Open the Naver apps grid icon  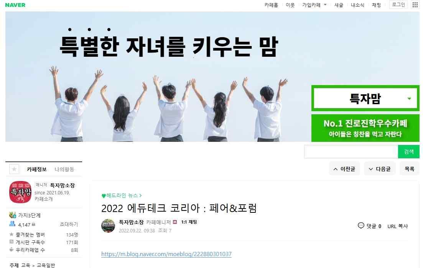click(x=415, y=5)
